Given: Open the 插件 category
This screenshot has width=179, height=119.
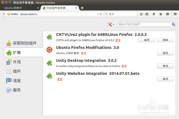Looking at the screenshot, I should point(23,71).
